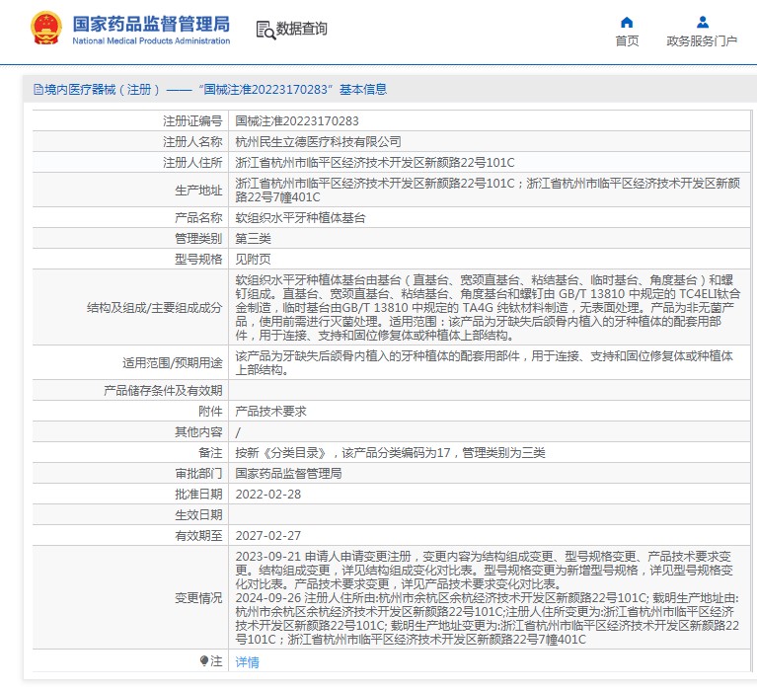757x690 pixels.
Task: Open the 数据查询 data query title
Action: [x=302, y=29]
